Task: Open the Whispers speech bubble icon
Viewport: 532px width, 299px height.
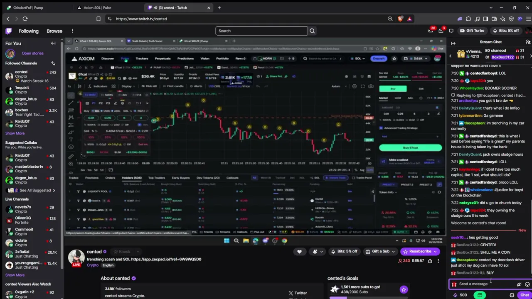Action: tap(451, 31)
